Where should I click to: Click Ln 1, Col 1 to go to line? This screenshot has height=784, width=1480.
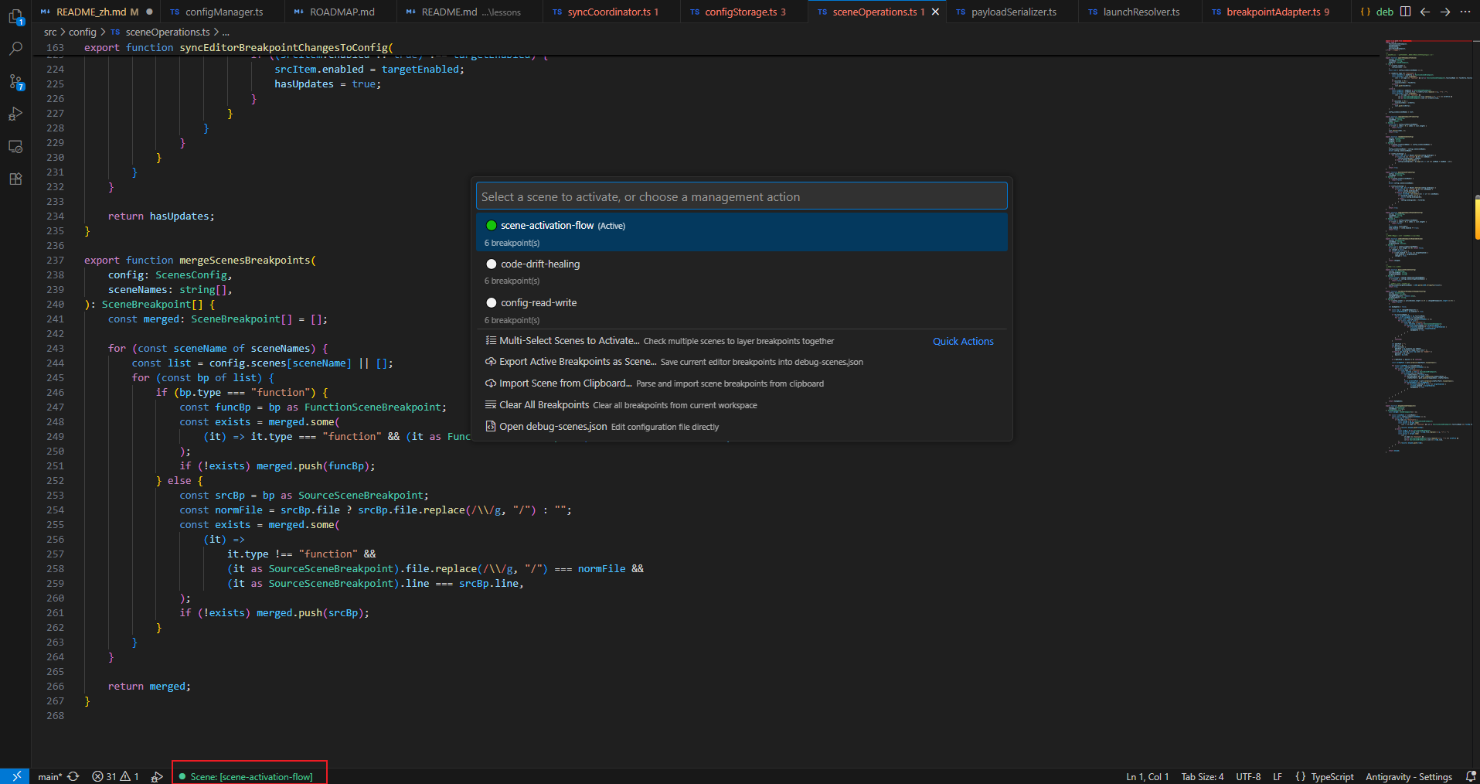[x=1147, y=776]
